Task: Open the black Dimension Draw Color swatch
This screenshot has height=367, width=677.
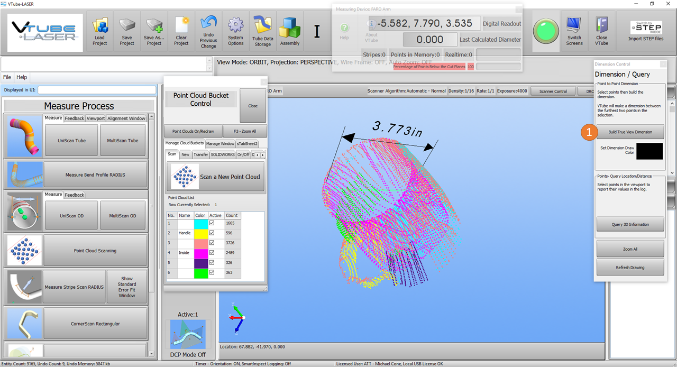Action: [649, 151]
